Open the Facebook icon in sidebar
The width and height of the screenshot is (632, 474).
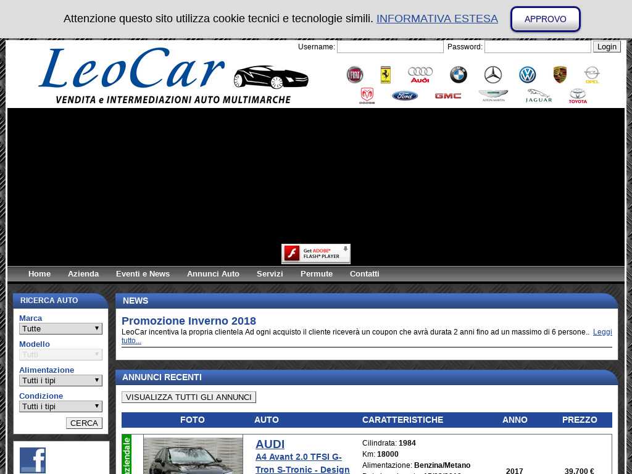(33, 460)
